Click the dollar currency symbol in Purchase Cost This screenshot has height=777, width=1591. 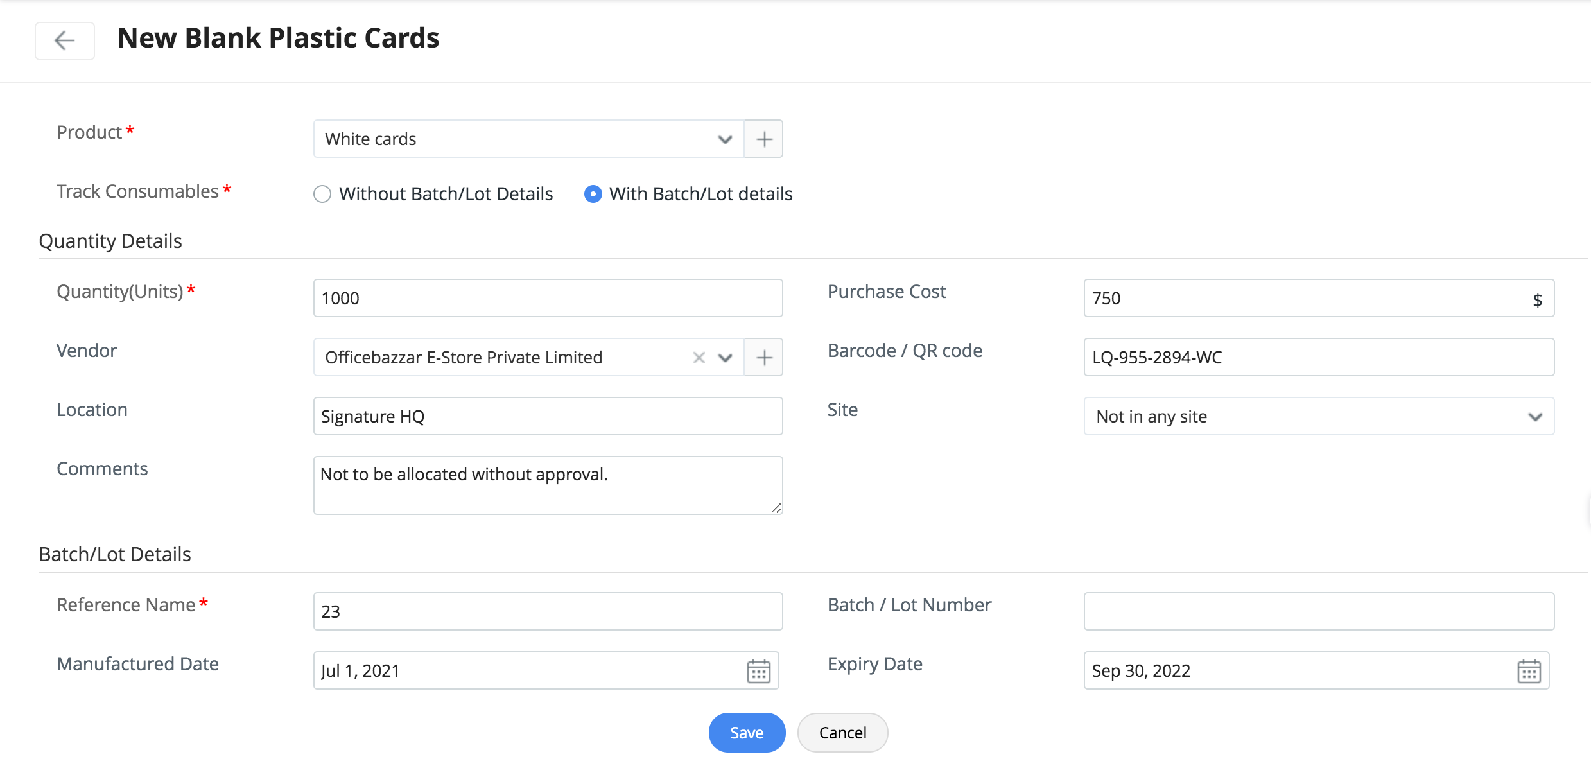1537,299
